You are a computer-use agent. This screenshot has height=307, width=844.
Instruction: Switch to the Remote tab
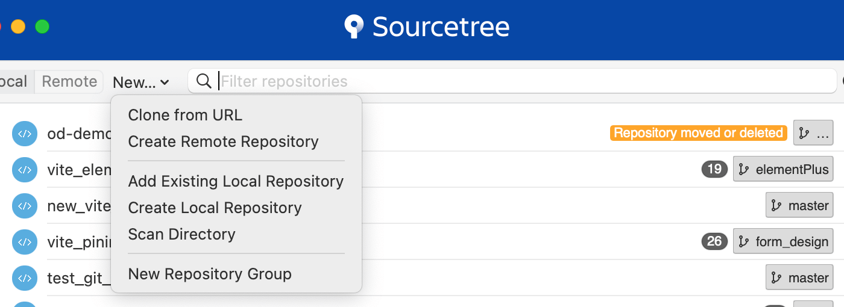(69, 81)
